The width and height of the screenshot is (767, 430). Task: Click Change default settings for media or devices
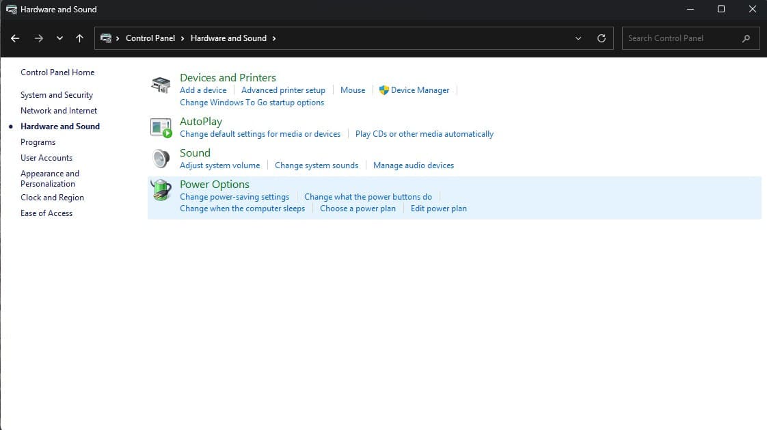pyautogui.click(x=260, y=134)
